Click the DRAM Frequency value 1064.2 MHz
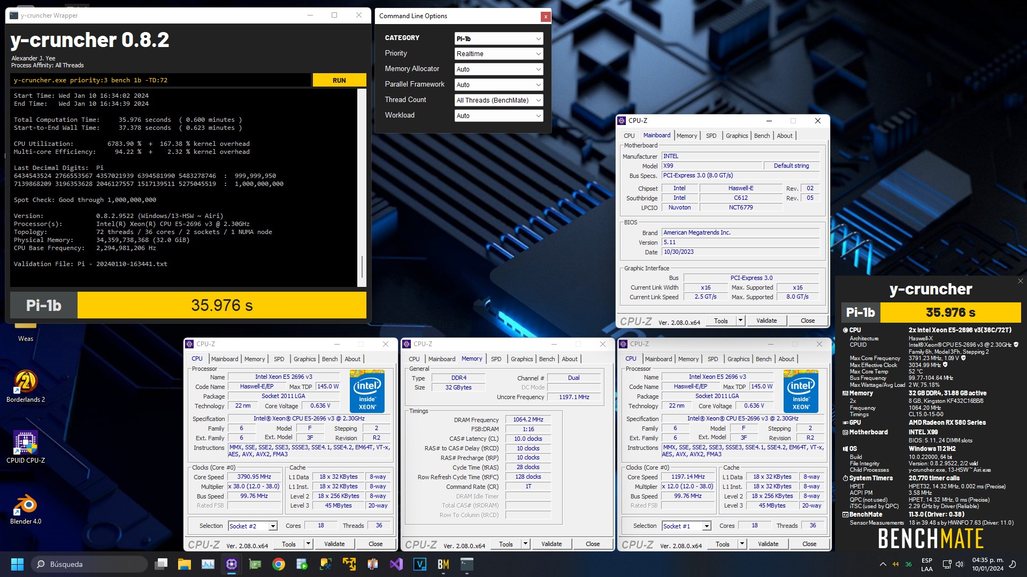 pos(528,419)
